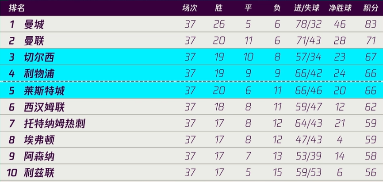Select the 曼城 team row
This screenshot has width=383, height=182.
[191, 24]
